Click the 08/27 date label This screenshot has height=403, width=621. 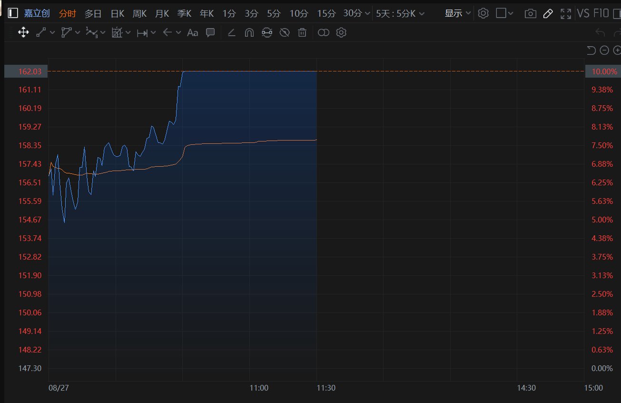(x=59, y=388)
